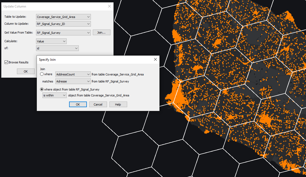Select the 'where object from table RF_Signal_Survey' radio
This screenshot has height=177, width=306.
[42, 89]
